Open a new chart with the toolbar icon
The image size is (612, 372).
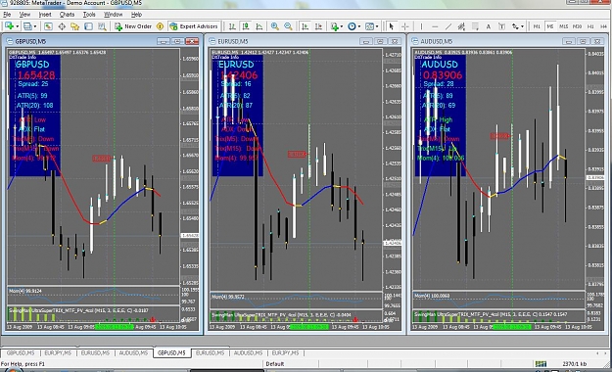pyautogui.click(x=9, y=26)
